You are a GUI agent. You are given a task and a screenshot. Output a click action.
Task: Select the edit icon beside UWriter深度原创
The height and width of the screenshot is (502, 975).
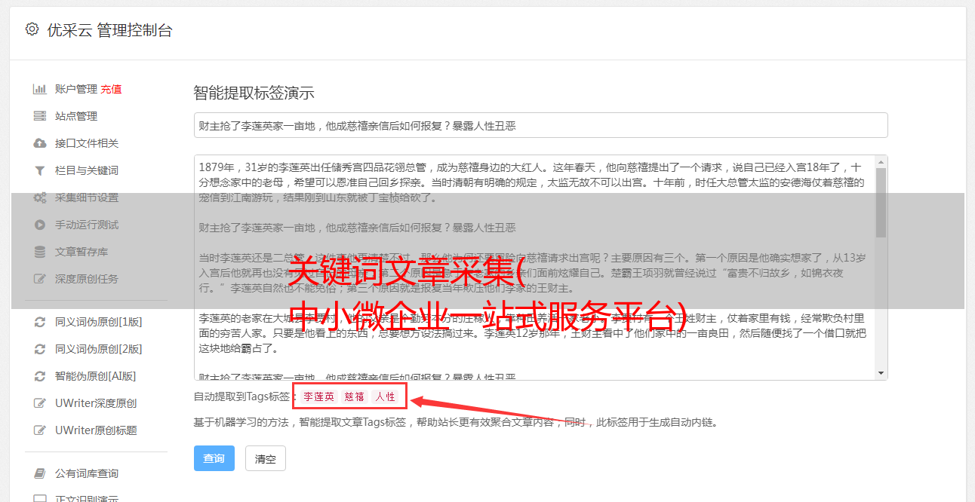pyautogui.click(x=40, y=403)
